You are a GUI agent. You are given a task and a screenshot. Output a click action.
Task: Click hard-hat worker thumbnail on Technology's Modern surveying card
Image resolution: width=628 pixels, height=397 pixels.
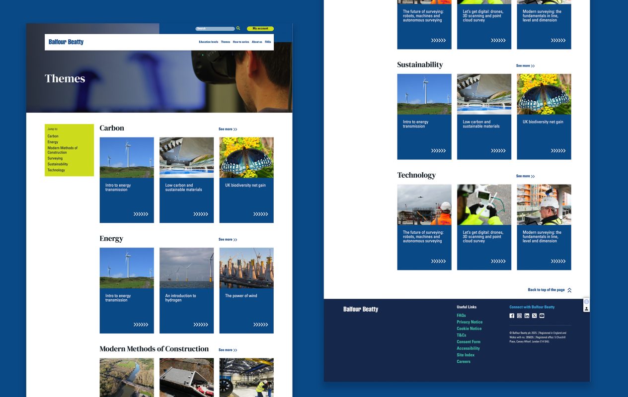click(544, 204)
